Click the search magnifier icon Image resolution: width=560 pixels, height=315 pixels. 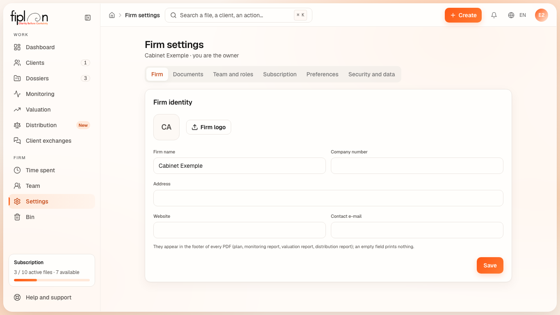(x=173, y=15)
